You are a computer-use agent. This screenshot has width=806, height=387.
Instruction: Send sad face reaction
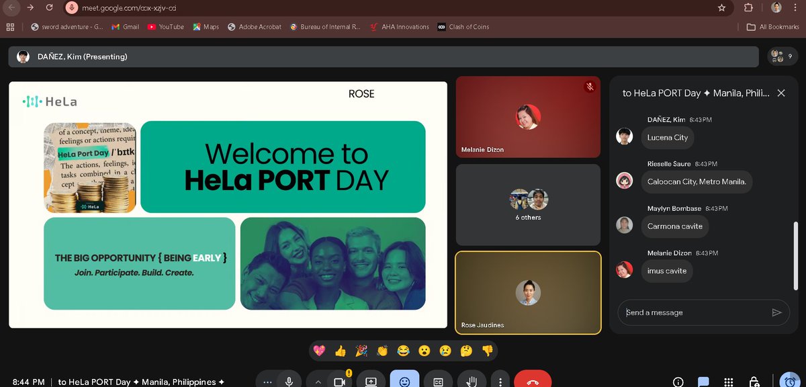(x=445, y=350)
